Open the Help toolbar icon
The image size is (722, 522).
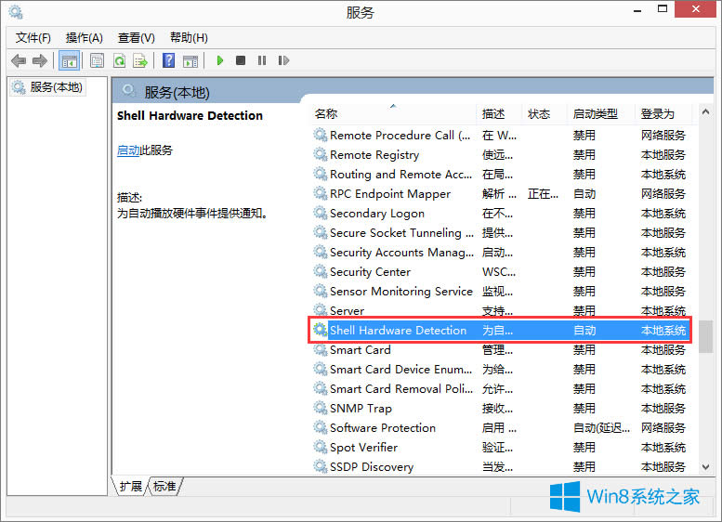(x=168, y=60)
